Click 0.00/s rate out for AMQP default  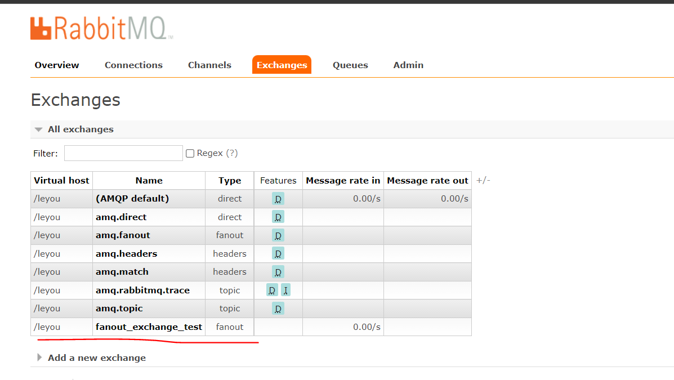454,199
